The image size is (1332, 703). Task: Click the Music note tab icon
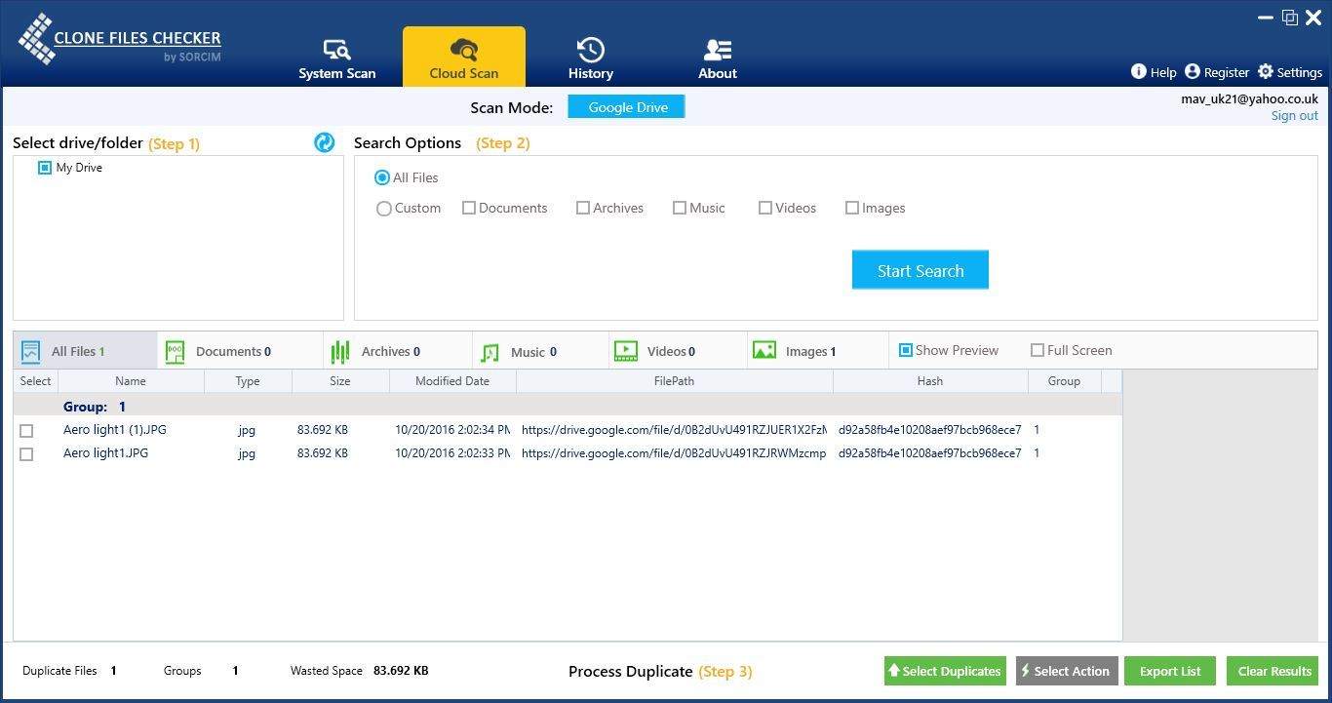click(490, 352)
